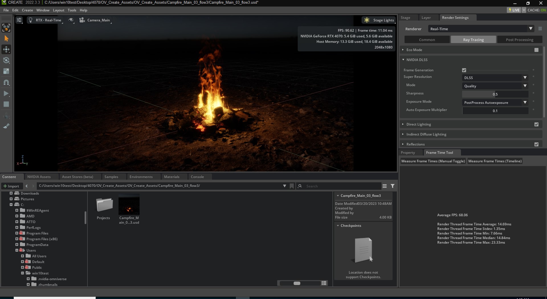The image size is (547, 299).
Task: Switch Content browser to list view icon
Action: [x=324, y=283]
